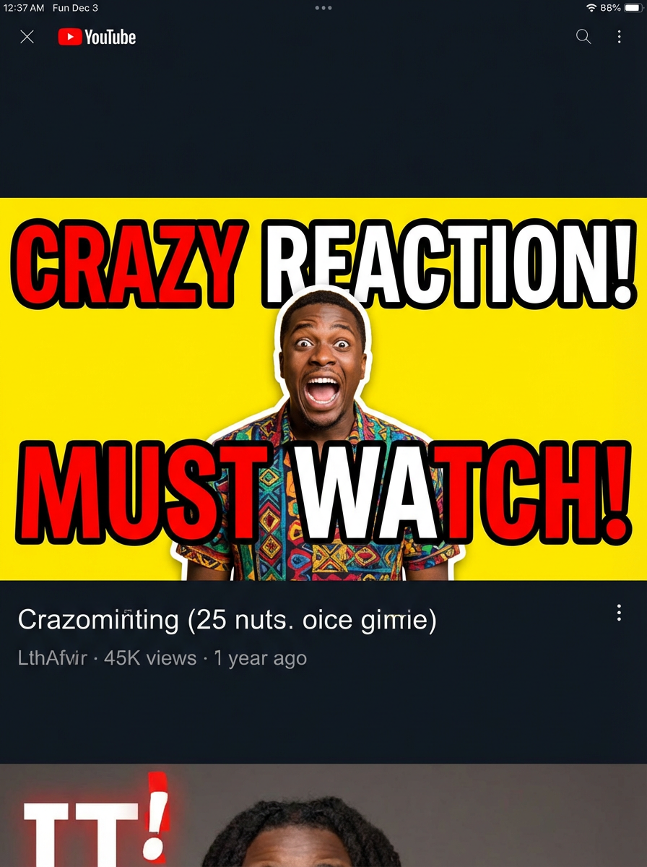Viewport: 647px width, 867px height.
Task: Open YouTube search with the magnifier icon
Action: pyautogui.click(x=583, y=37)
